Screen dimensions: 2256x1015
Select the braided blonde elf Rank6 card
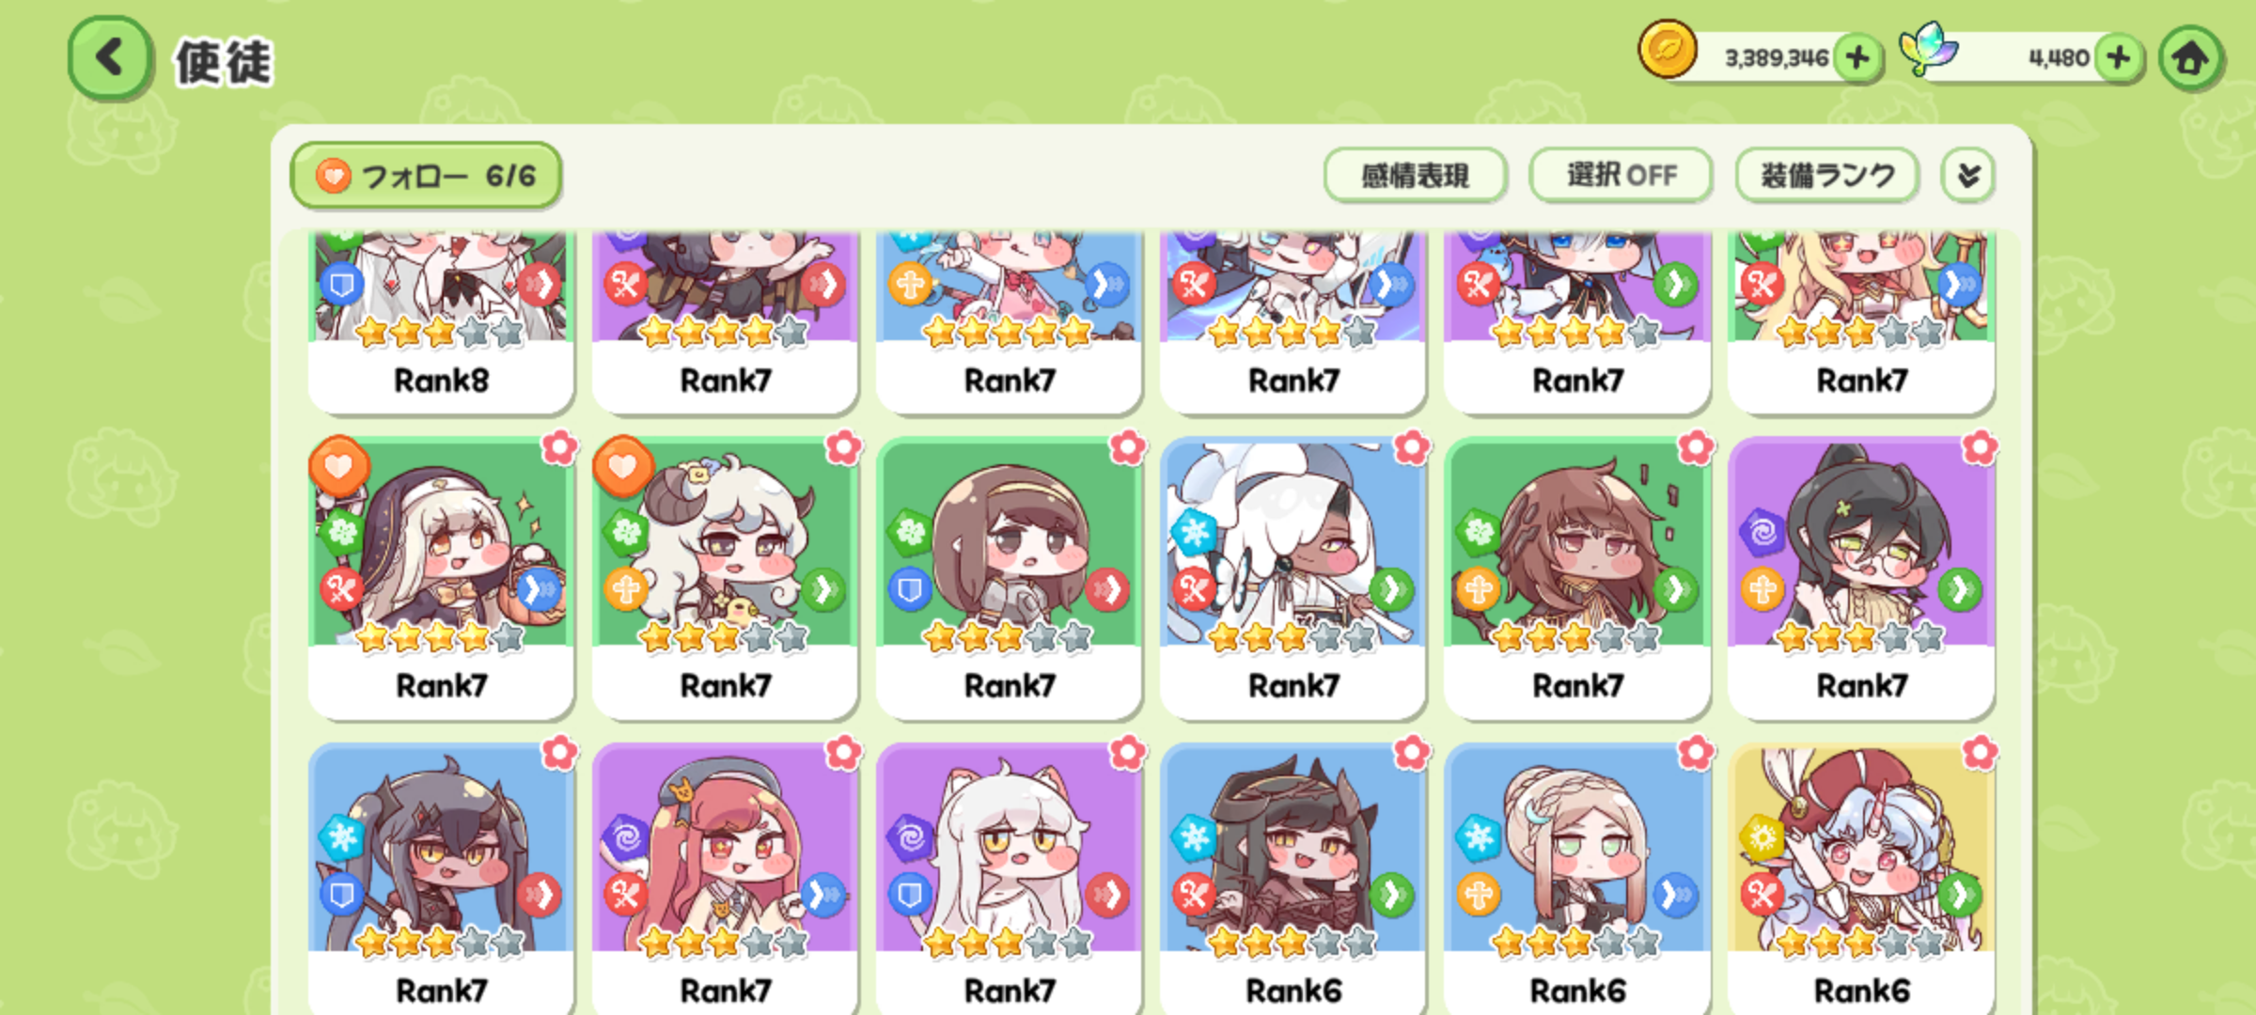1577,879
